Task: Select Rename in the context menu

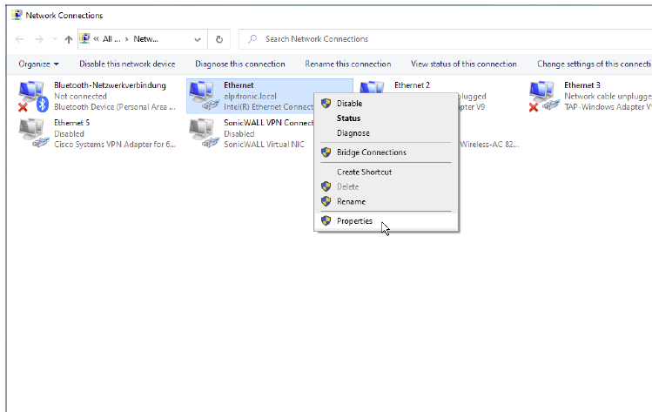Action: pyautogui.click(x=351, y=201)
